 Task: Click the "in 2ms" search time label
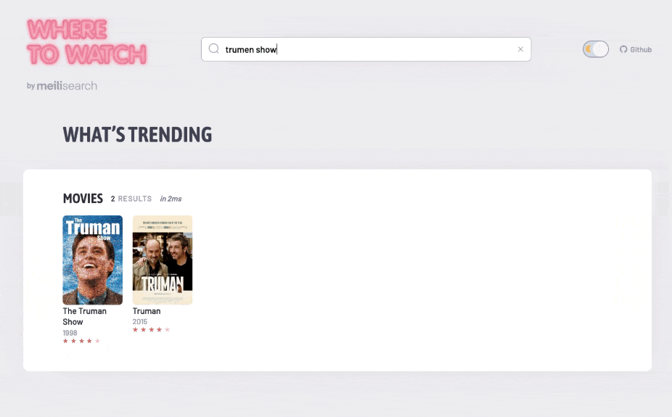[x=171, y=199]
